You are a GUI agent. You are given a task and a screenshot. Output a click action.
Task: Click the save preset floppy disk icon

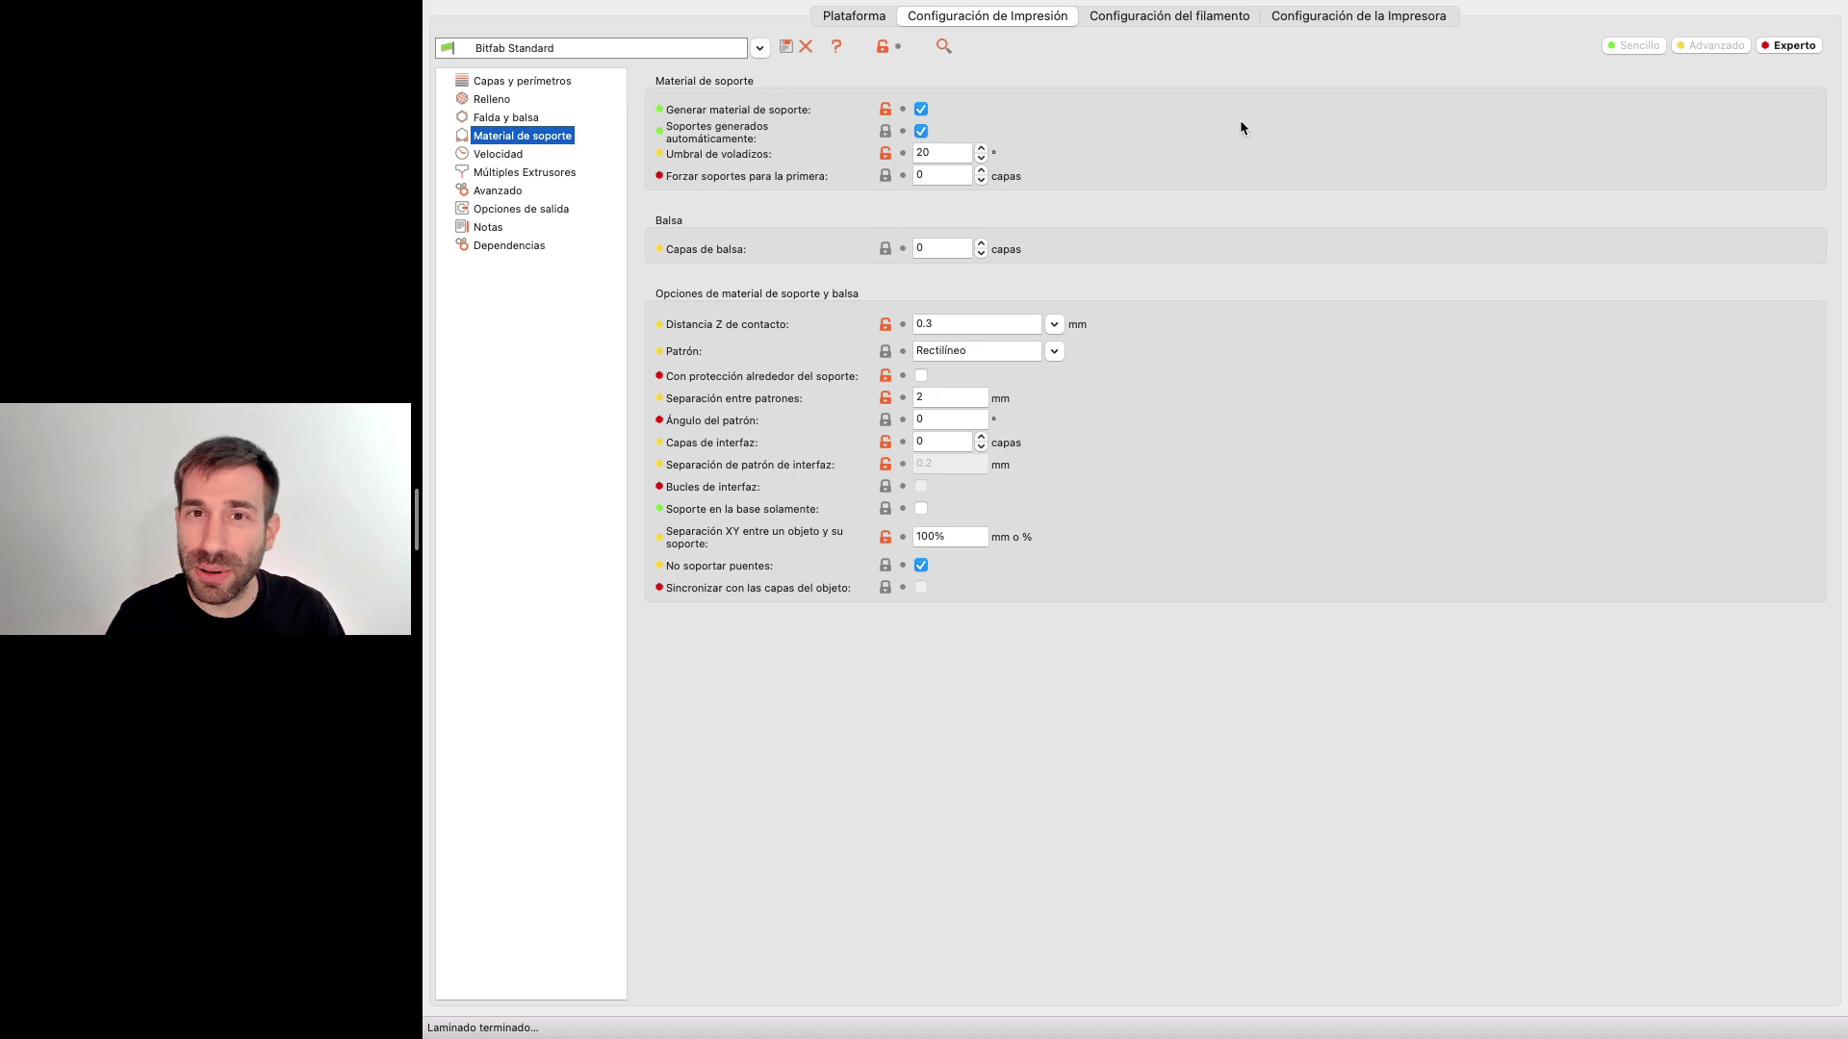(x=786, y=46)
